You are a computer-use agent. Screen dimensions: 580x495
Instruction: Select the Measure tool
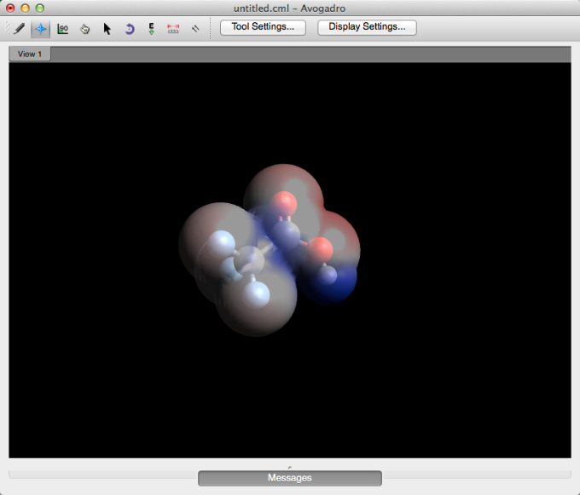174,28
